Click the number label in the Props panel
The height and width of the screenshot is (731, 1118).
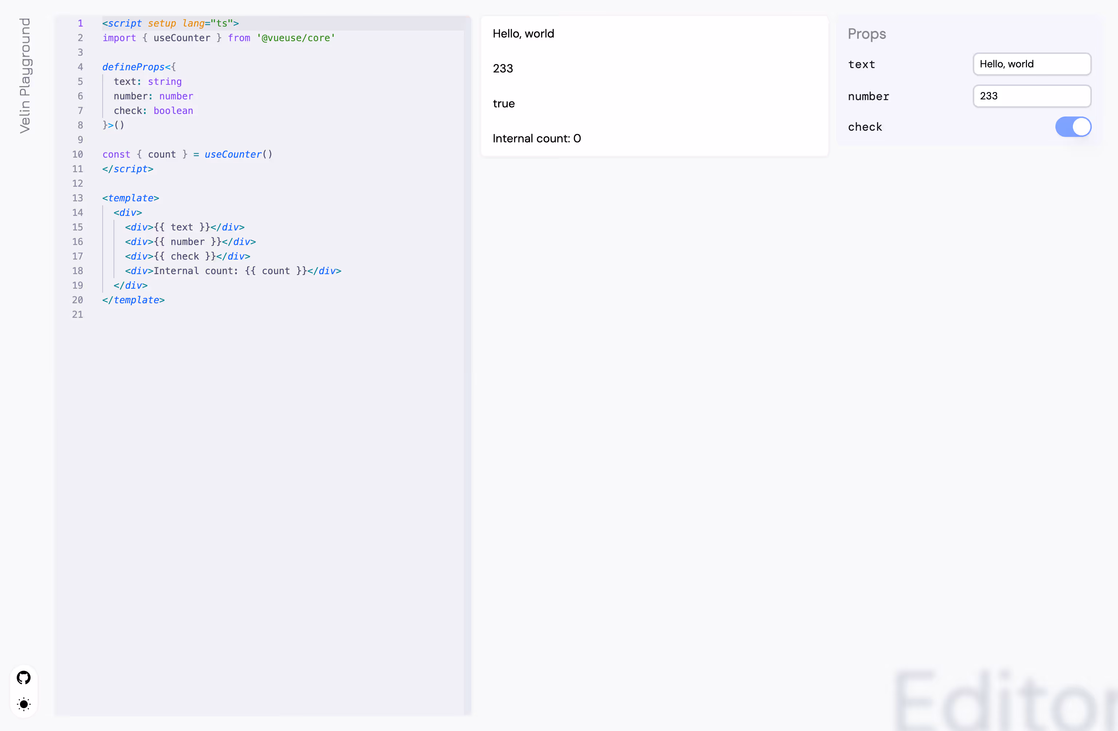coord(868,96)
